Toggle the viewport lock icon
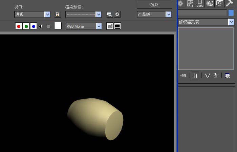The width and height of the screenshot is (237, 152). (x=57, y=15)
